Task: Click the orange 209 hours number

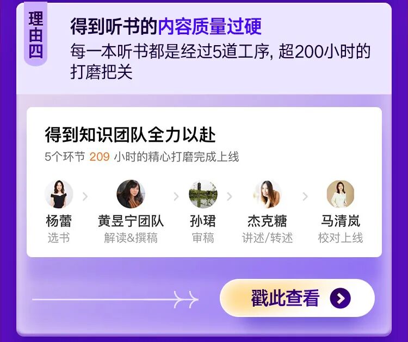Action: click(100, 157)
